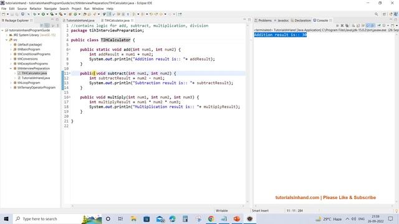Screen dimensions: 399x224
Task: Open the Project menu
Action: click(x=76, y=9)
